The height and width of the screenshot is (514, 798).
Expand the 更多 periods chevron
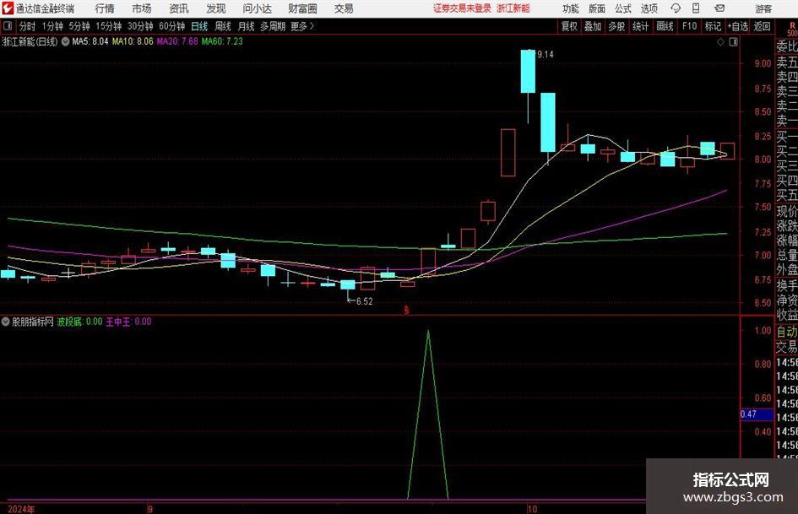[312, 26]
